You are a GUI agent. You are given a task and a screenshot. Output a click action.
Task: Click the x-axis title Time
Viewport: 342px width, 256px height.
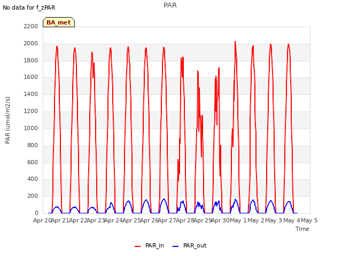(x=302, y=229)
